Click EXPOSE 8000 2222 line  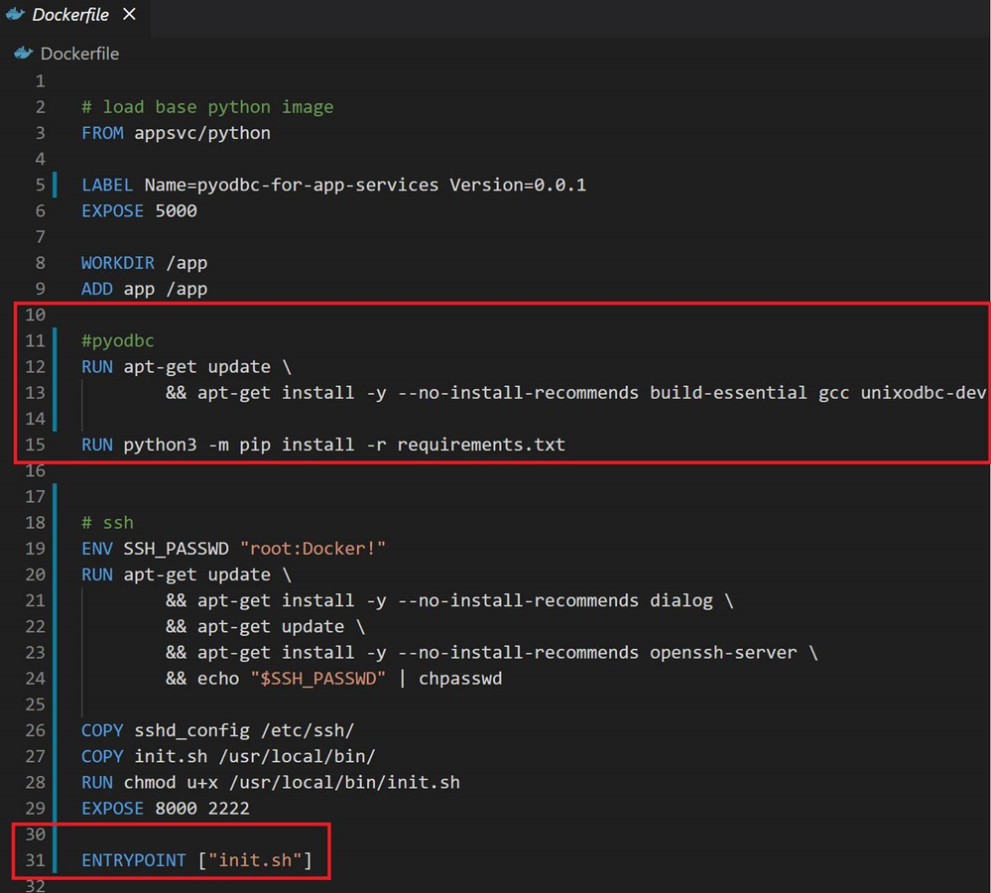(166, 809)
